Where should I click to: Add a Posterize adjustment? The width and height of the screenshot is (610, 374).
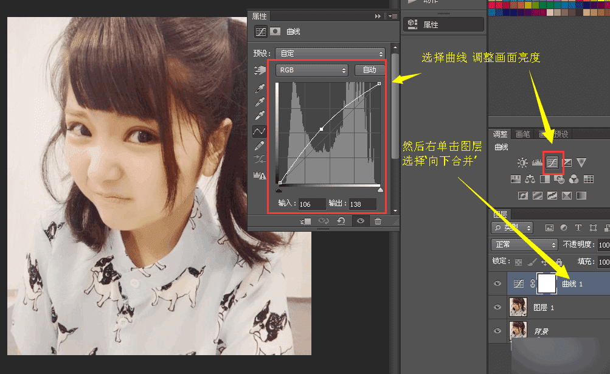tap(538, 195)
